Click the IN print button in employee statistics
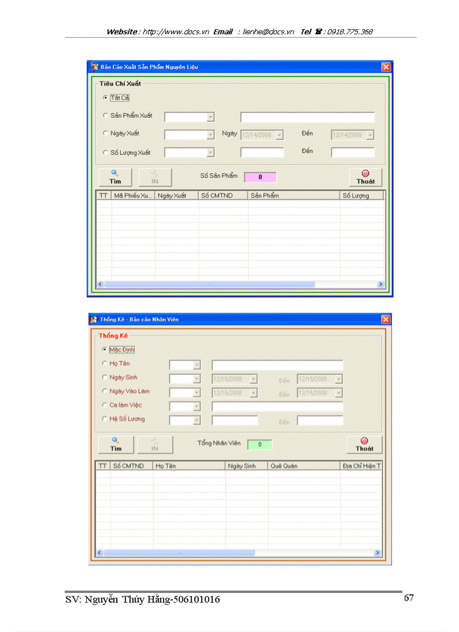This screenshot has width=459, height=632. [x=155, y=445]
